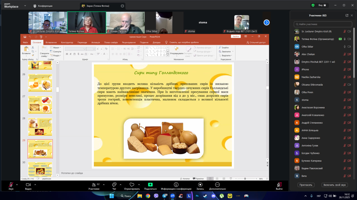The image size is (357, 200).
Task: Pop out the Участники panel
Action: 347,16
